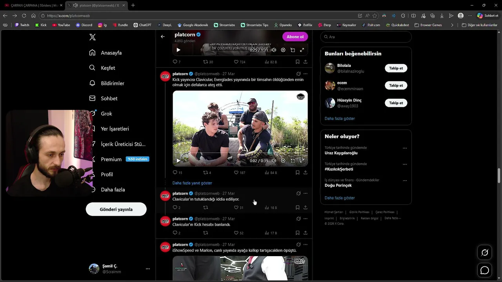Open settings gear on top video

pos(283,50)
